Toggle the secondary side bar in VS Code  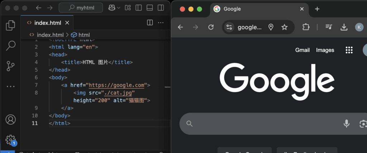pos(161,8)
